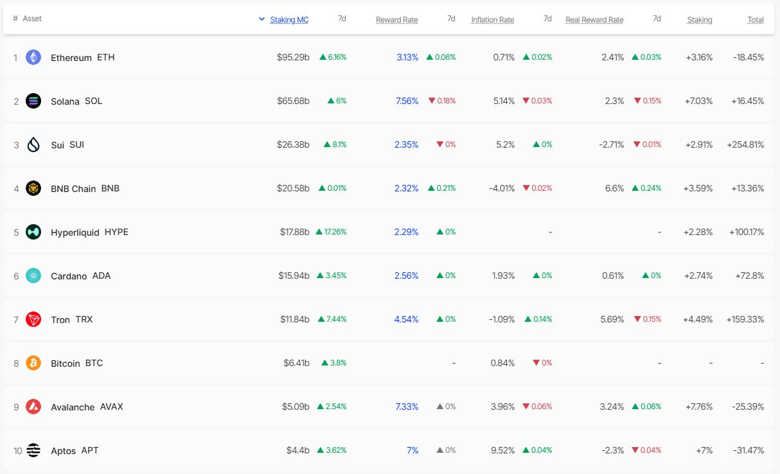Select Cardano staking market cap $15.94b
Image resolution: width=780 pixels, height=474 pixels.
pos(294,276)
